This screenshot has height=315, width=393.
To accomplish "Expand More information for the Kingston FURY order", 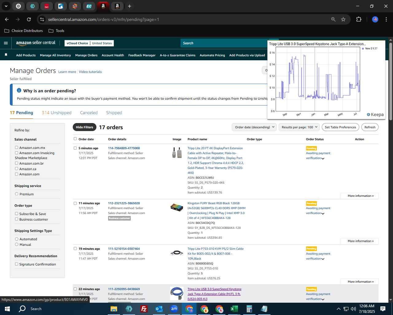I will (360, 241).
